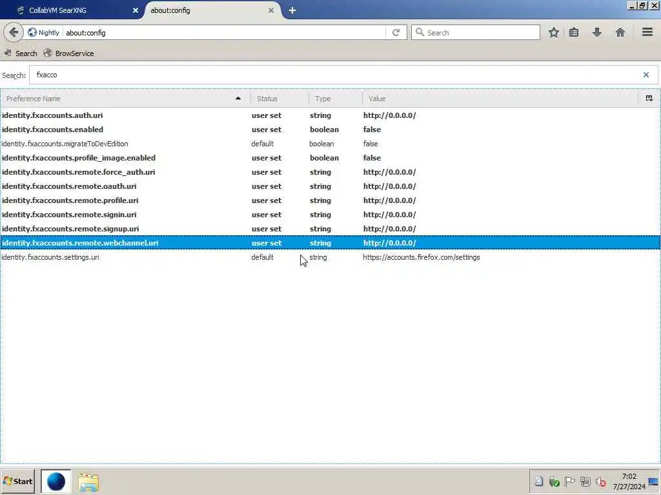Viewport: 661px width, 495px height.
Task: Click the green shield security tray icon
Action: coord(554,481)
